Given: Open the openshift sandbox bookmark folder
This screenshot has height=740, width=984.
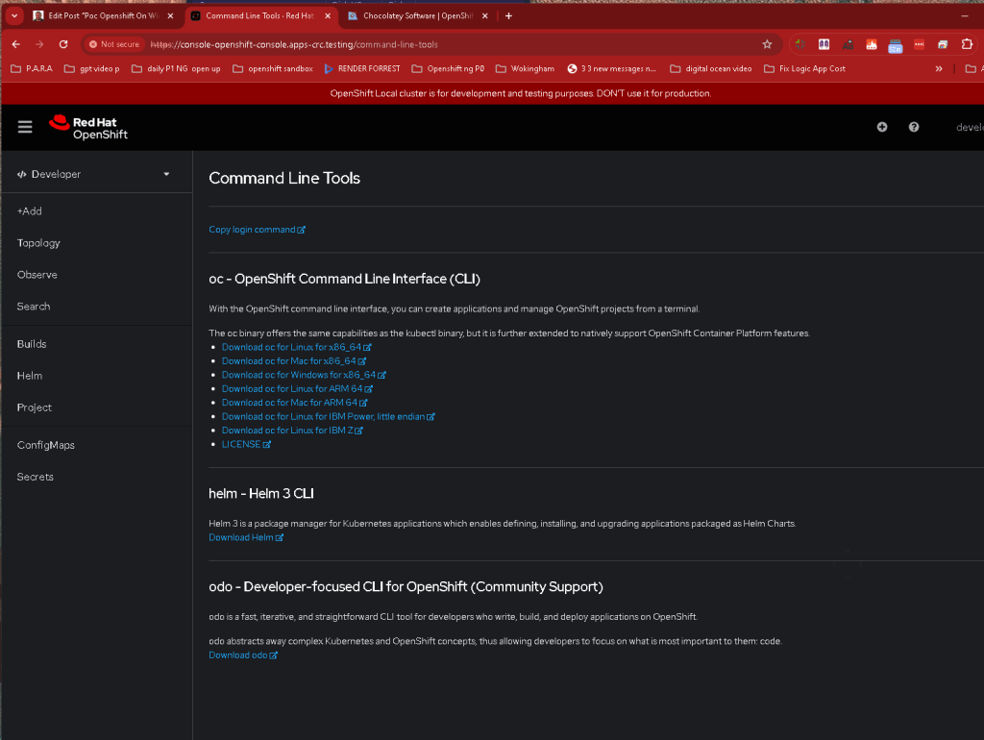Looking at the screenshot, I should click(272, 68).
